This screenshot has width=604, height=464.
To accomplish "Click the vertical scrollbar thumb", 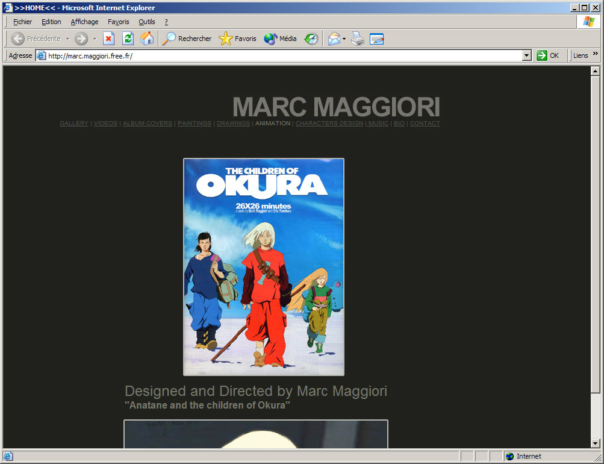I will pos(595,234).
